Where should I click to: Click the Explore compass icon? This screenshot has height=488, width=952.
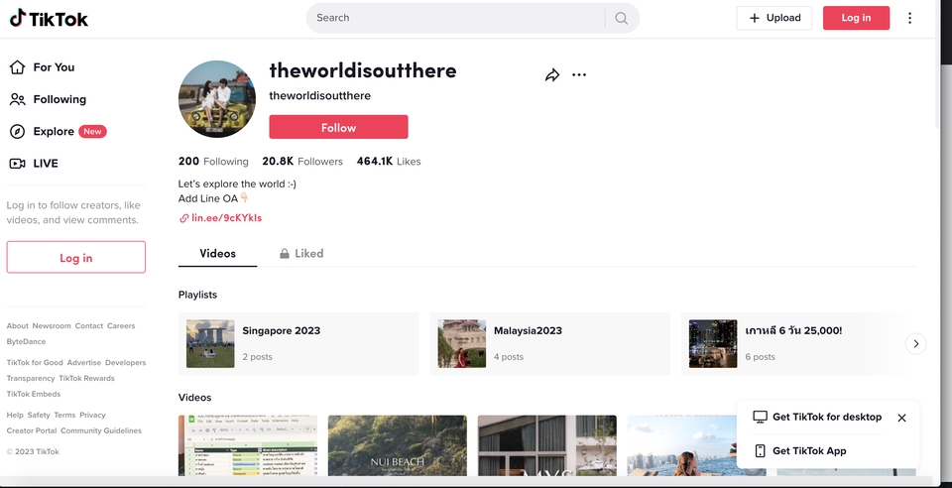pyautogui.click(x=17, y=132)
